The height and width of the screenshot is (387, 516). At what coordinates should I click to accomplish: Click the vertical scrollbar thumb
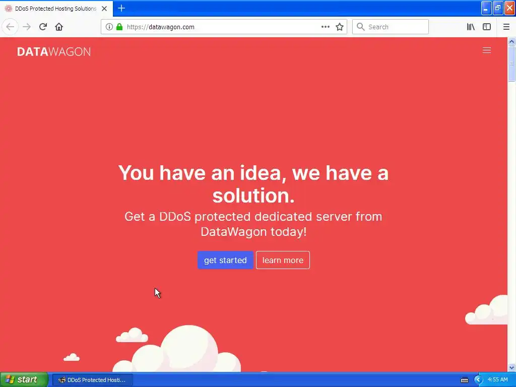[x=511, y=63]
